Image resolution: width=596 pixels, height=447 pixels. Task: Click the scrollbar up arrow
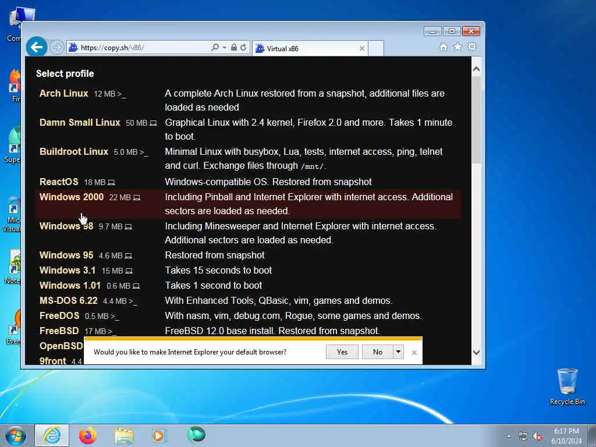click(x=476, y=69)
